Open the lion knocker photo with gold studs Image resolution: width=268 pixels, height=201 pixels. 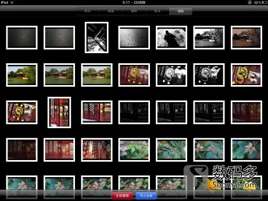[x=22, y=112]
